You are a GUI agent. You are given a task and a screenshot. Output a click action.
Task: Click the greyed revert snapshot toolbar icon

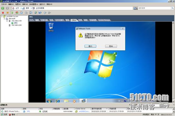click(x=26, y=13)
